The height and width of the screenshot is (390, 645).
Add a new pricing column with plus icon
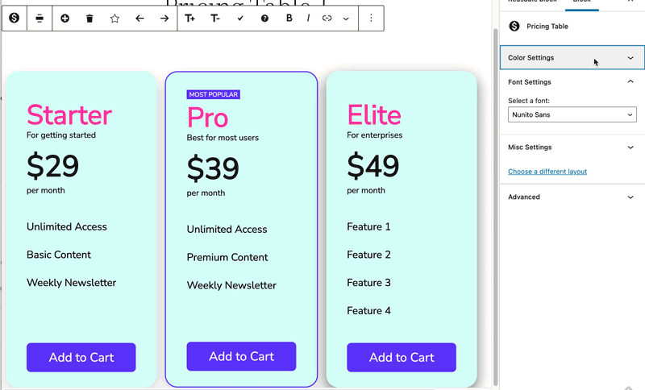[65, 18]
